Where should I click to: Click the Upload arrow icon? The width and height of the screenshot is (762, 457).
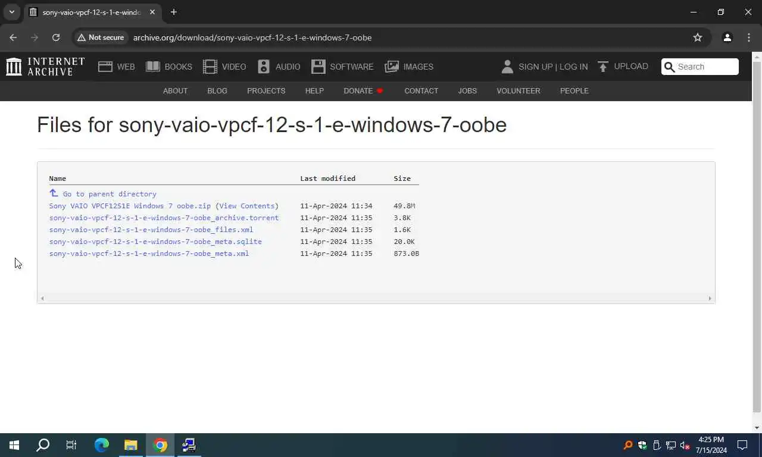pyautogui.click(x=603, y=67)
